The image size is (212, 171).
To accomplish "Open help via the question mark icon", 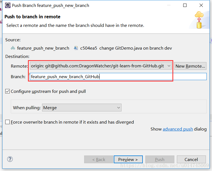I will coord(10,159).
